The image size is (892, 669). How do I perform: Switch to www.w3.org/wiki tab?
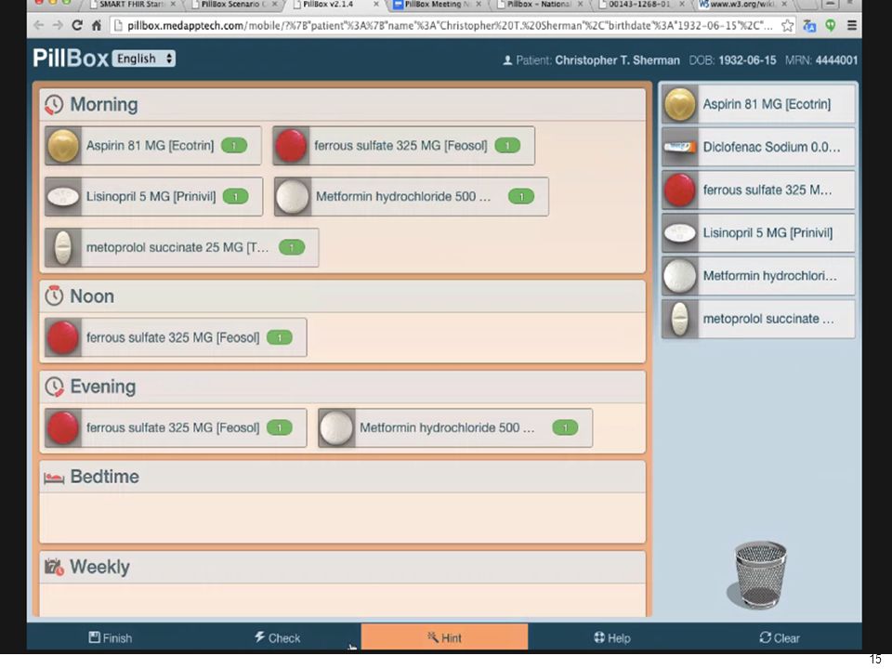(x=742, y=5)
